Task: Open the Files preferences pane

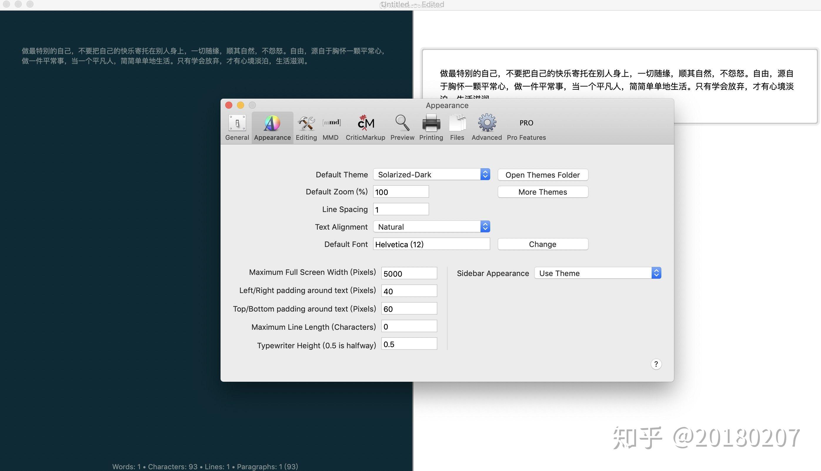Action: click(x=457, y=127)
